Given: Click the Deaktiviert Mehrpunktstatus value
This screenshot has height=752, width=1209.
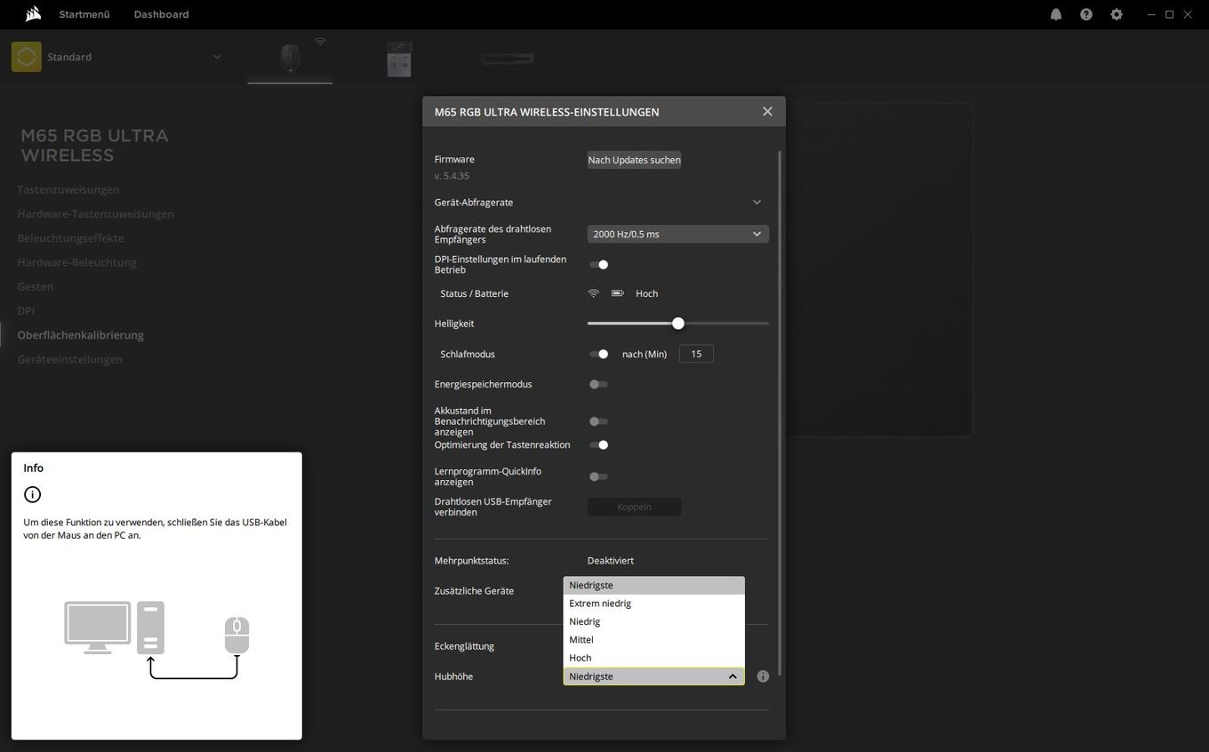Looking at the screenshot, I should 611,561.
